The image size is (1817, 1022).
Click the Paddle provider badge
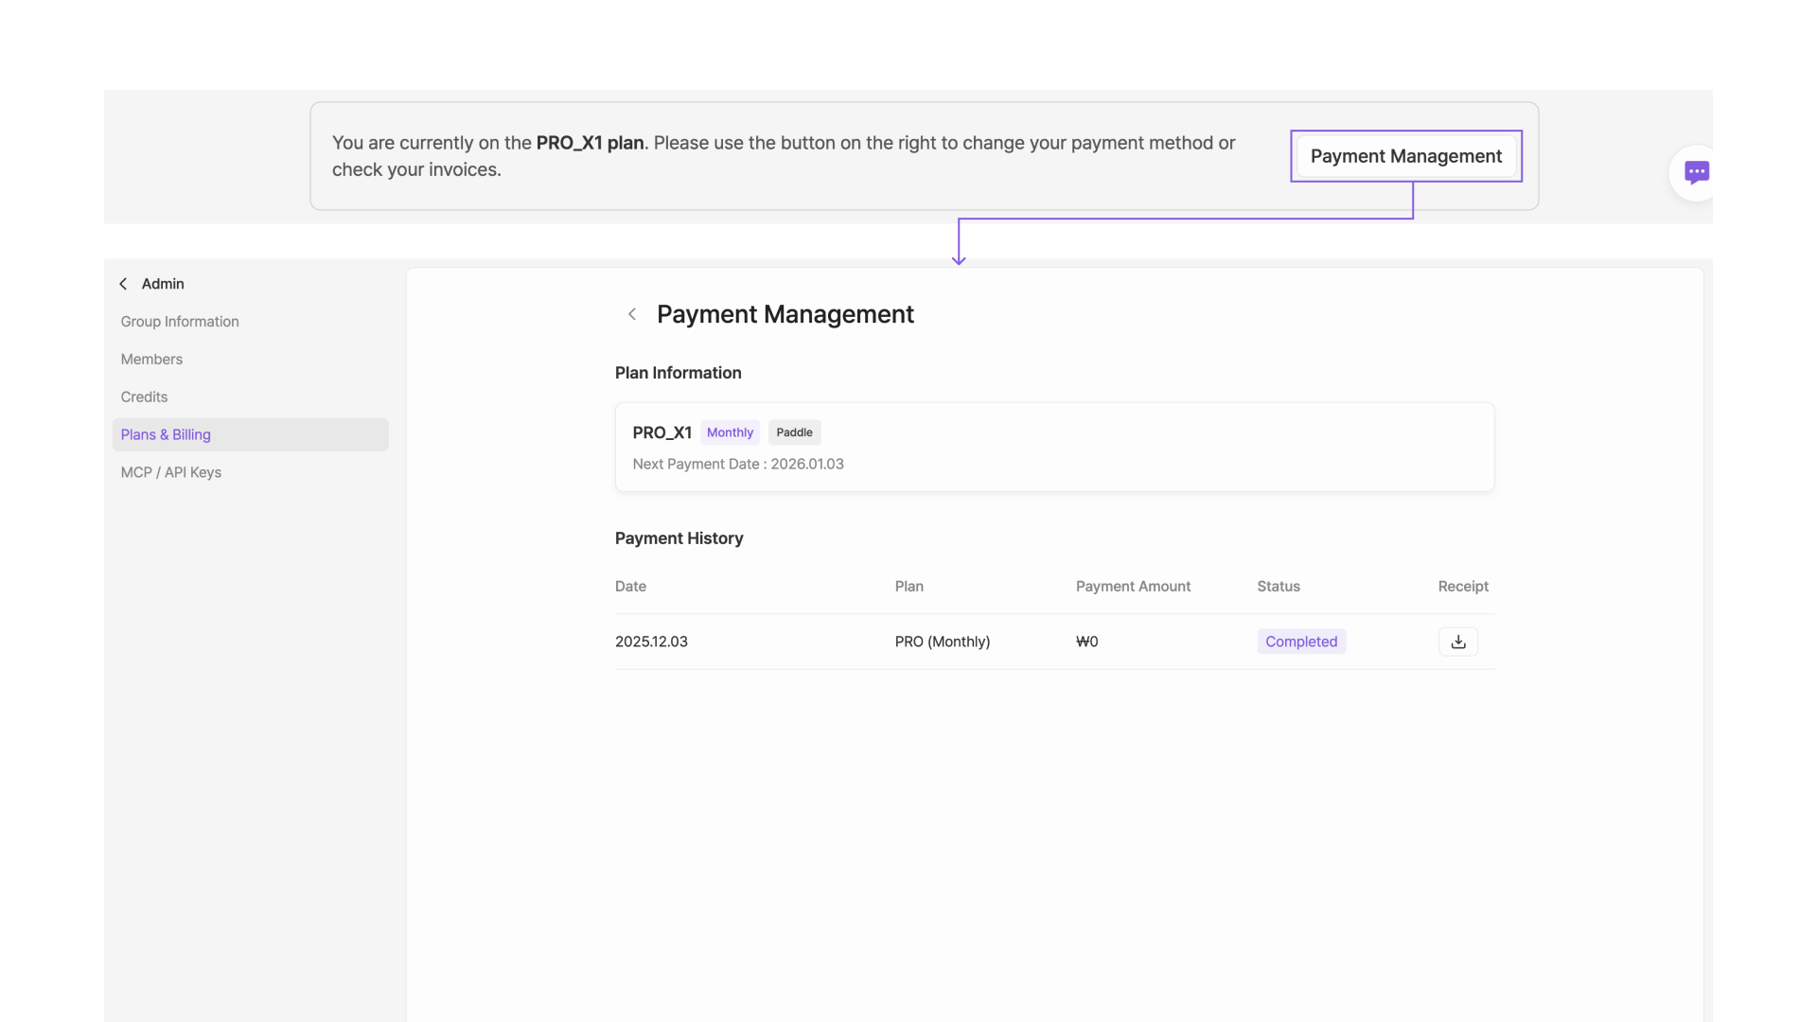(794, 432)
